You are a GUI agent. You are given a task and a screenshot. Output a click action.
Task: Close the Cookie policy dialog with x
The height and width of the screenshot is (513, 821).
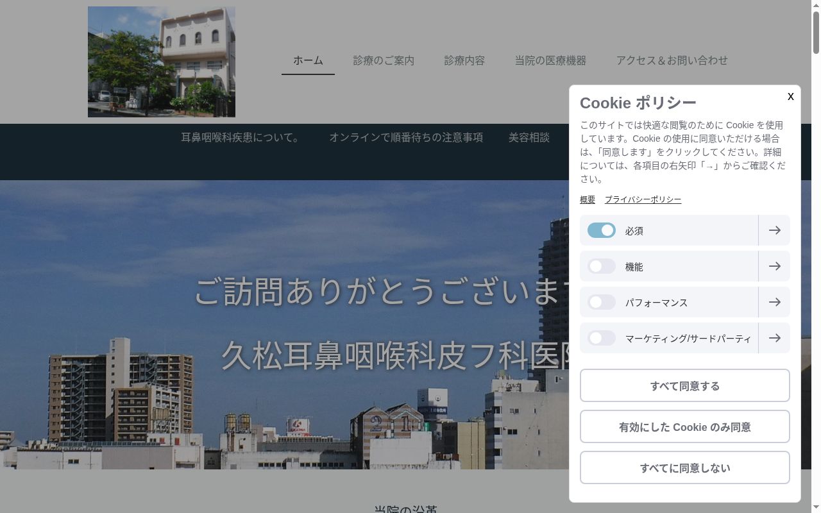tap(790, 96)
